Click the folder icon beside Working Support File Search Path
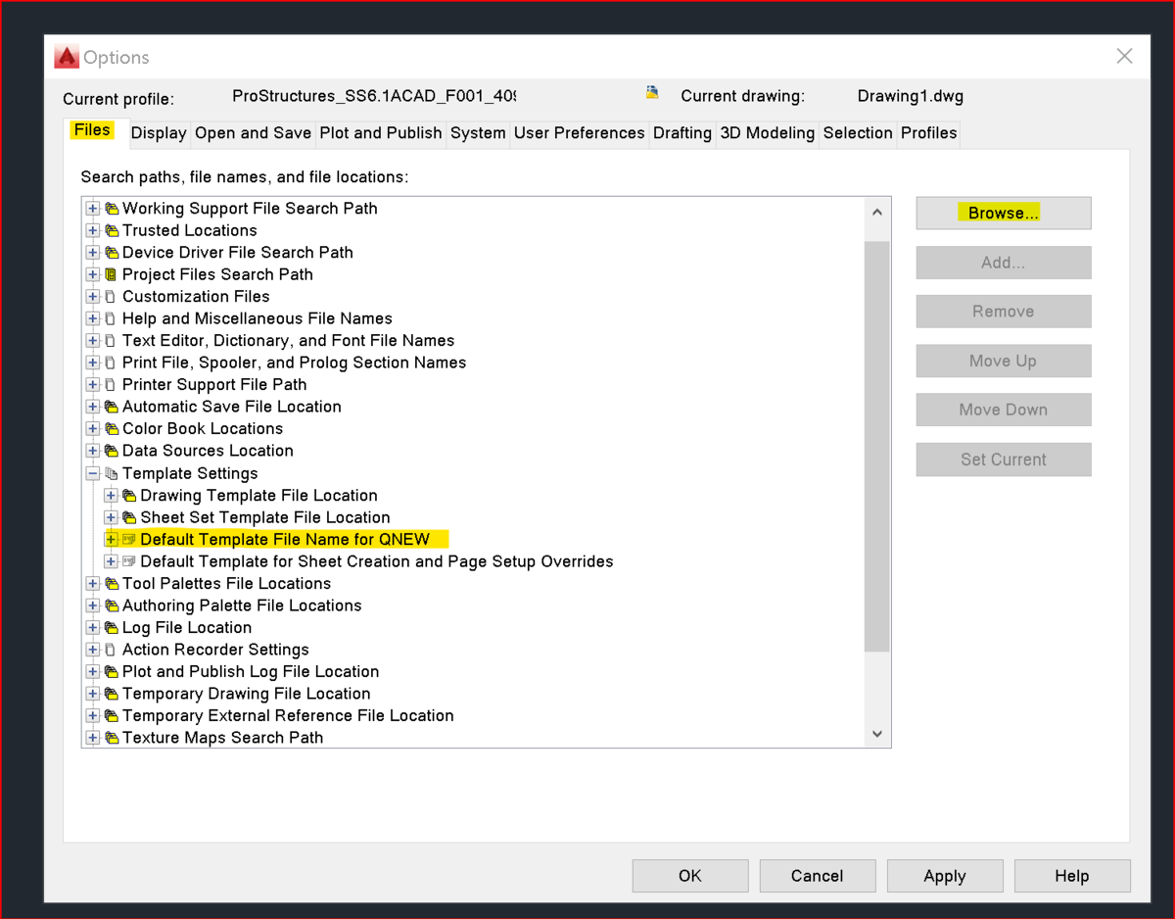 pyautogui.click(x=111, y=209)
